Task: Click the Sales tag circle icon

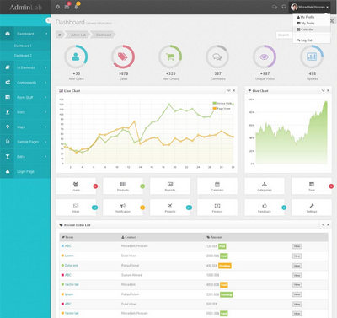Action: [123, 57]
